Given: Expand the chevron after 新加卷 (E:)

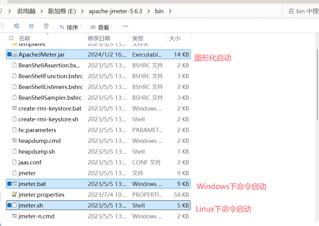Looking at the screenshot, I should 82,11.
